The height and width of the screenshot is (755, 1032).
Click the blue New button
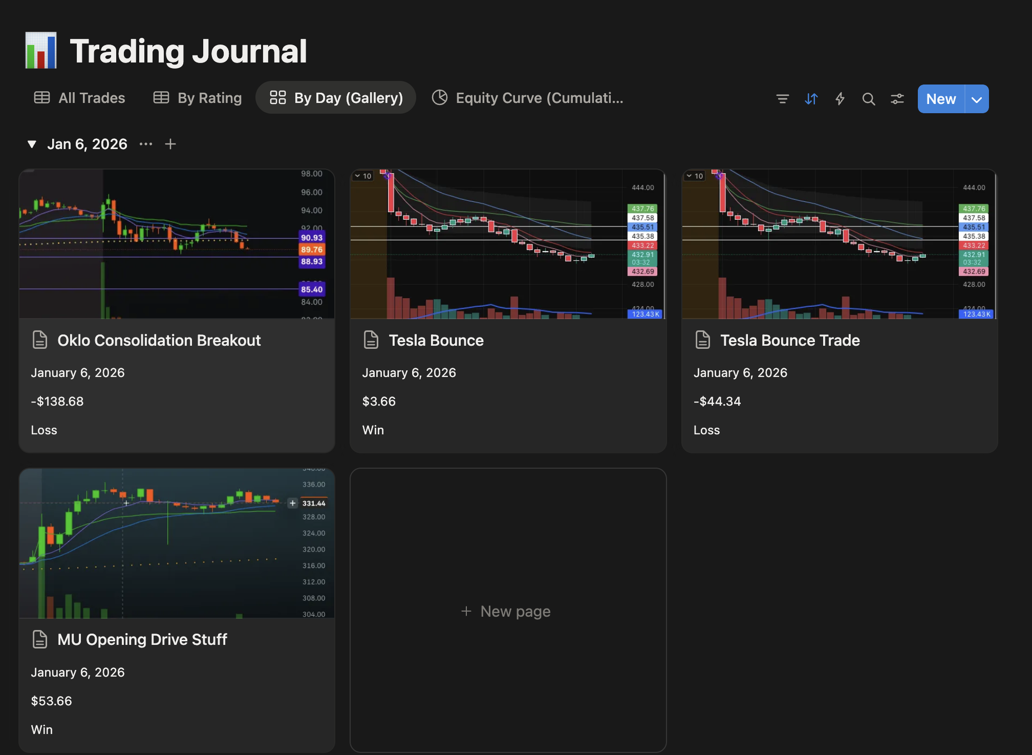pyautogui.click(x=940, y=99)
